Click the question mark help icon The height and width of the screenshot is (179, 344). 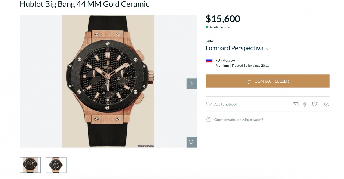209,120
